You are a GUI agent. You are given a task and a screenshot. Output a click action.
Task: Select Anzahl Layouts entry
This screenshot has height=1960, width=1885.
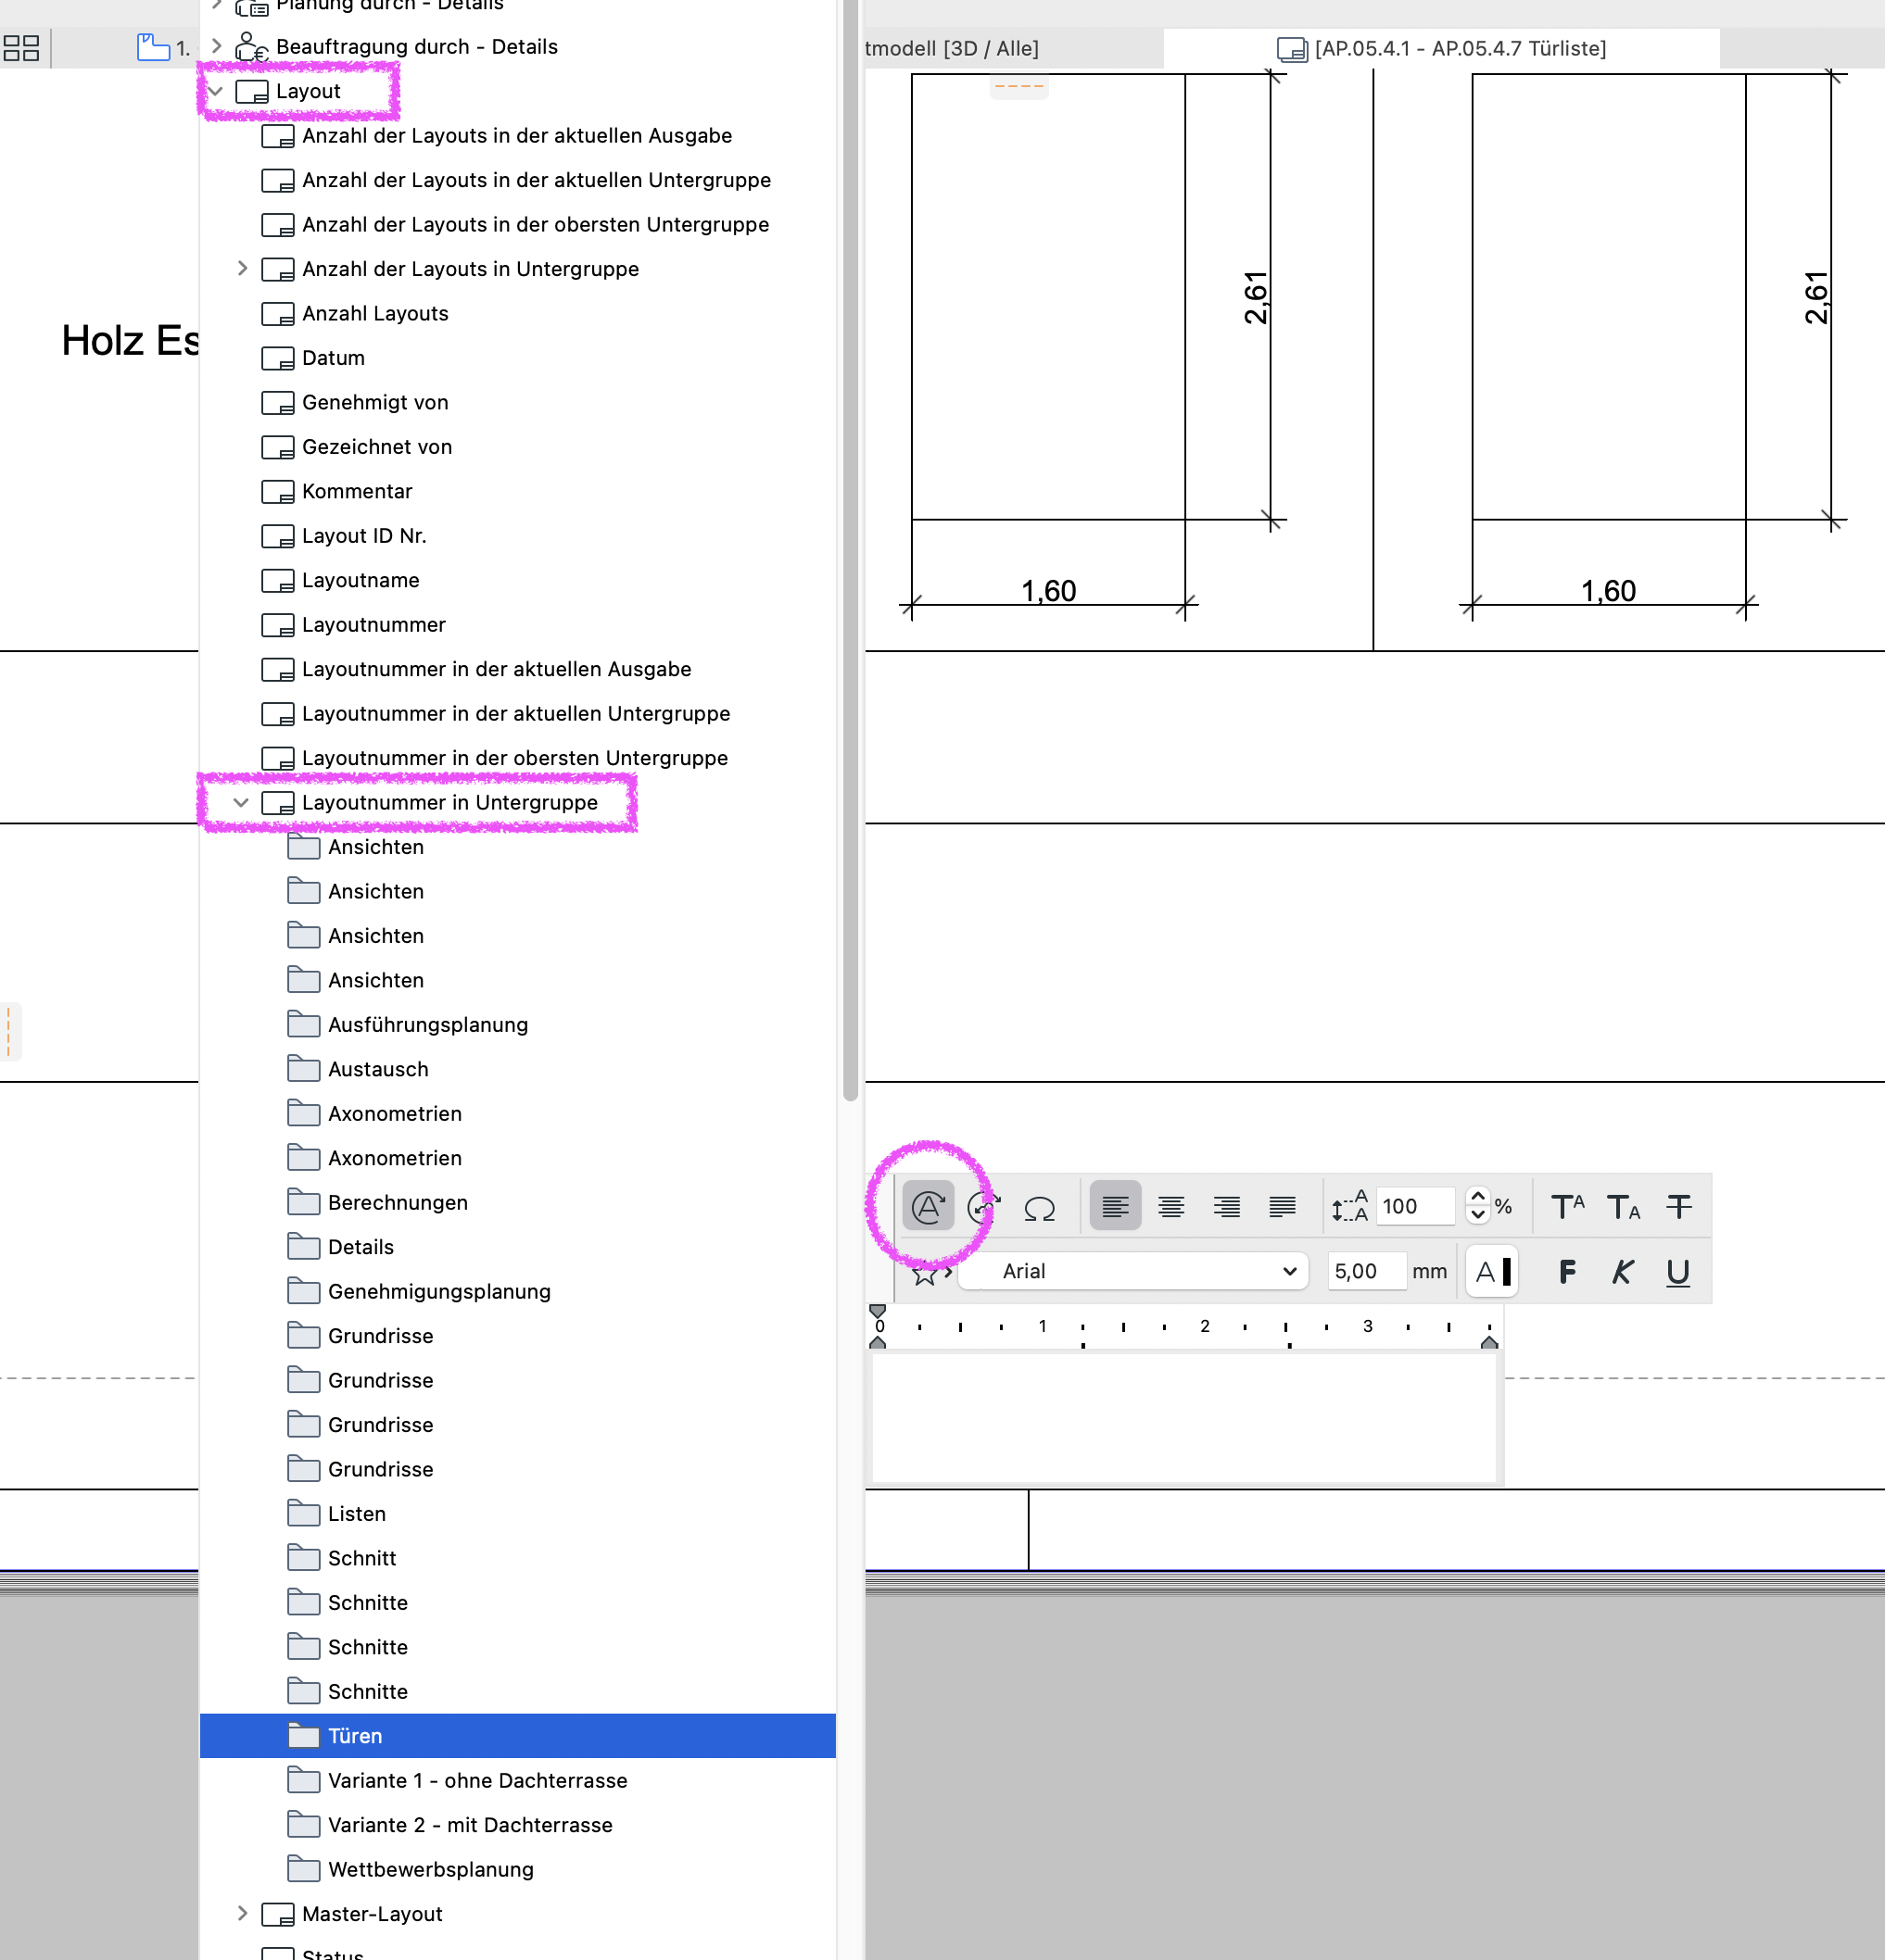click(x=517, y=313)
